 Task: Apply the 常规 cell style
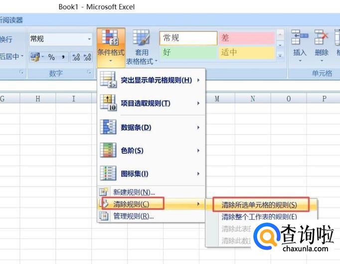click(x=188, y=38)
